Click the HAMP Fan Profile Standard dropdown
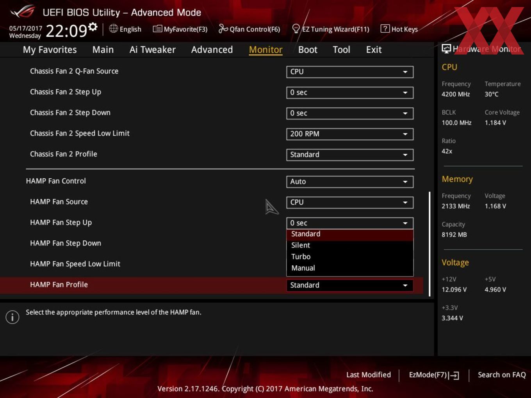Screen dimensions: 531x398 pos(350,285)
